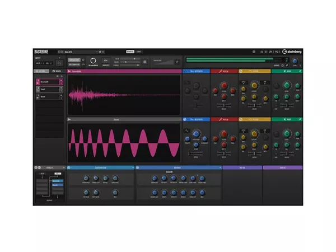Open the preset name dropdown arrow
Image resolution: width=336 pixels, height=252 pixels.
pos(97,52)
